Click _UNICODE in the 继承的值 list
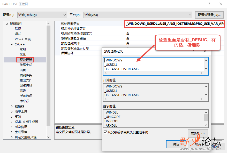This screenshot has width=227, height=153. coord(113,117)
